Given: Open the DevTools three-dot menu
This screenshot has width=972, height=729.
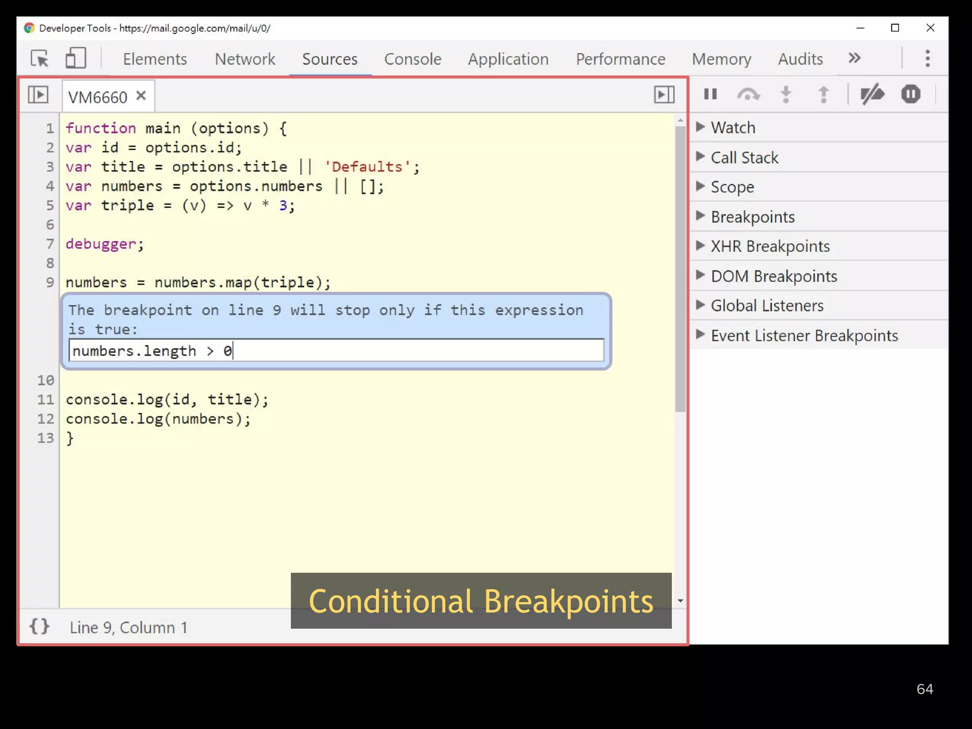Looking at the screenshot, I should coord(927,58).
